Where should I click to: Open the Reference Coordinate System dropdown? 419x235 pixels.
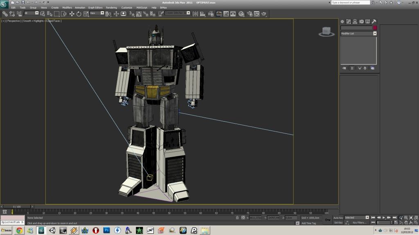coord(97,13)
